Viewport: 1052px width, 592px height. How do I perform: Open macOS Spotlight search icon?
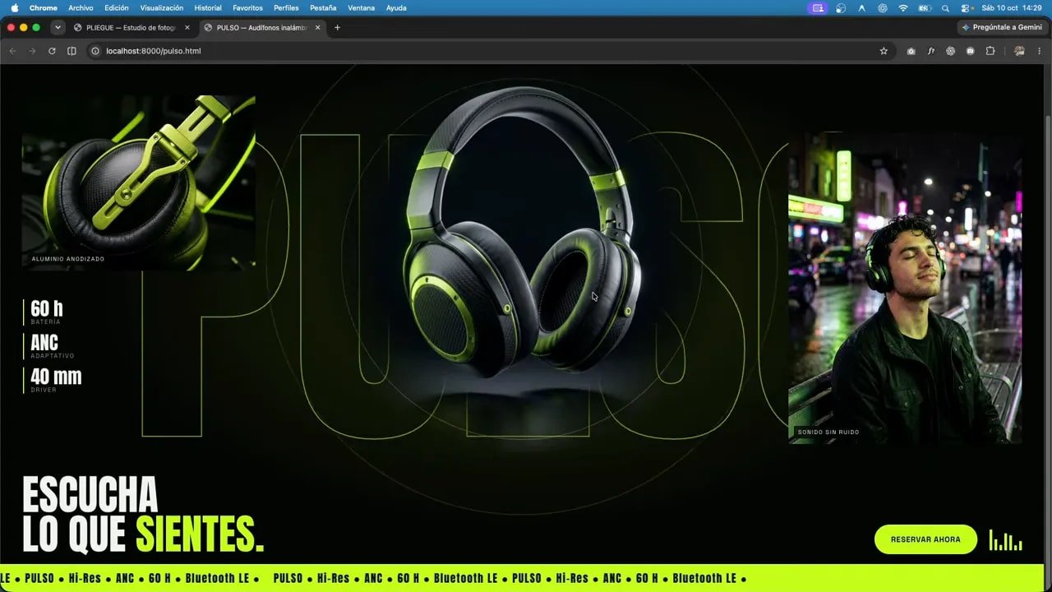[945, 8]
